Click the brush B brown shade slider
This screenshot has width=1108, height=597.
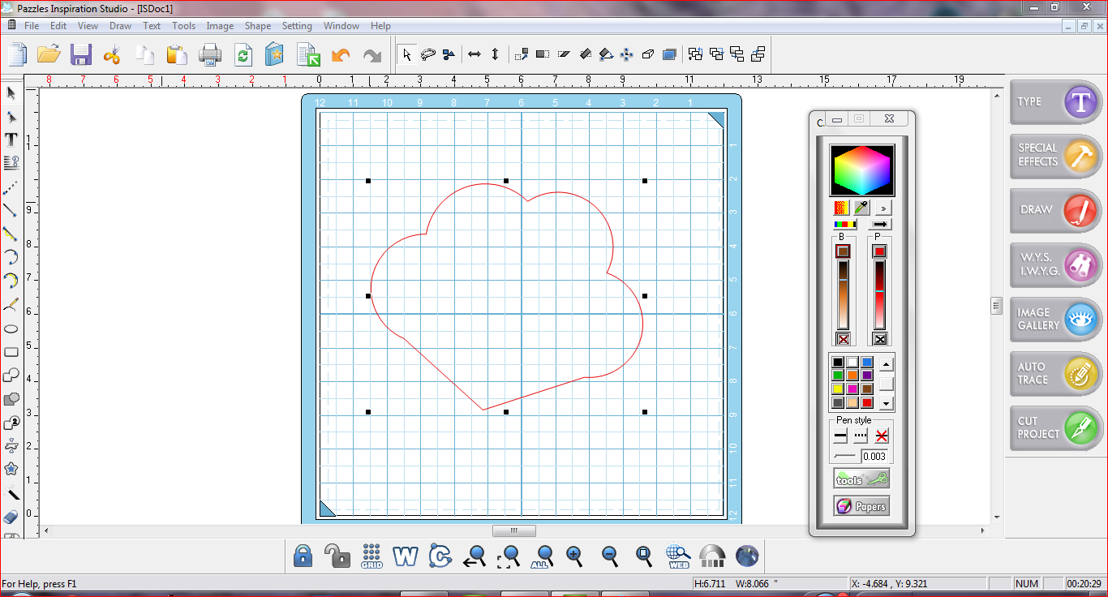coord(844,294)
